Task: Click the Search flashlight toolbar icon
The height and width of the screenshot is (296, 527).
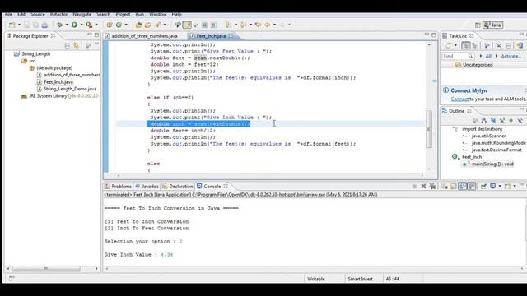Action: click(x=157, y=25)
